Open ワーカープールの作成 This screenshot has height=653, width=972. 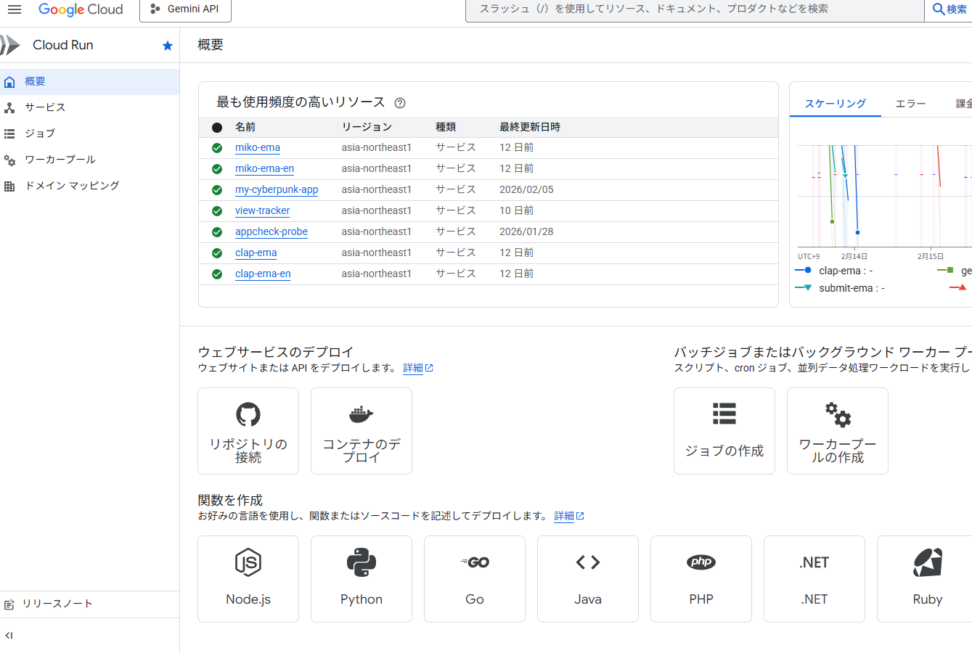coord(837,430)
